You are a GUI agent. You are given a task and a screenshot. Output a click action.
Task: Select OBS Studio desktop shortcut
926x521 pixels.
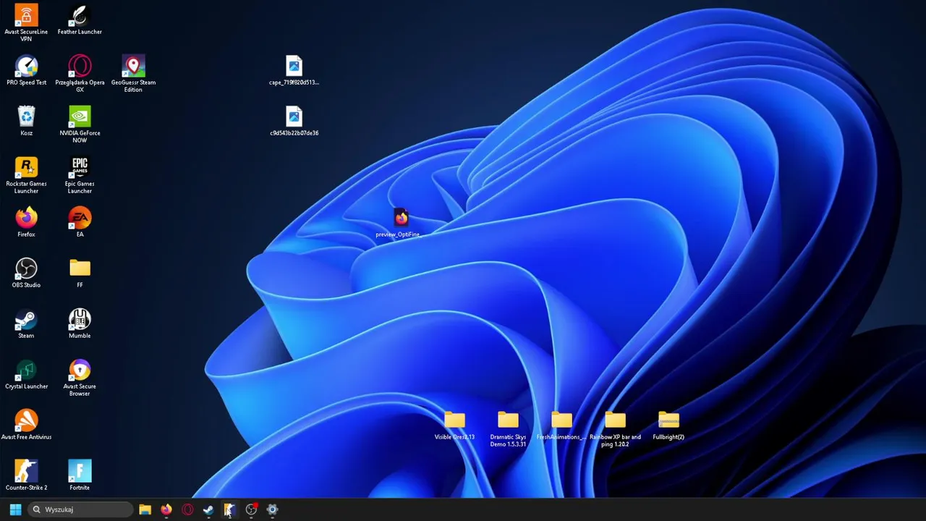click(x=26, y=273)
